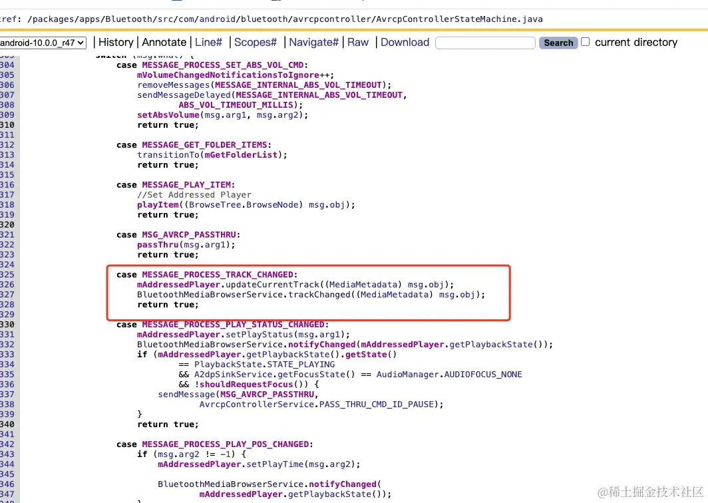Enable the current directory checkbox
Screen dimensions: 708x503
585,42
